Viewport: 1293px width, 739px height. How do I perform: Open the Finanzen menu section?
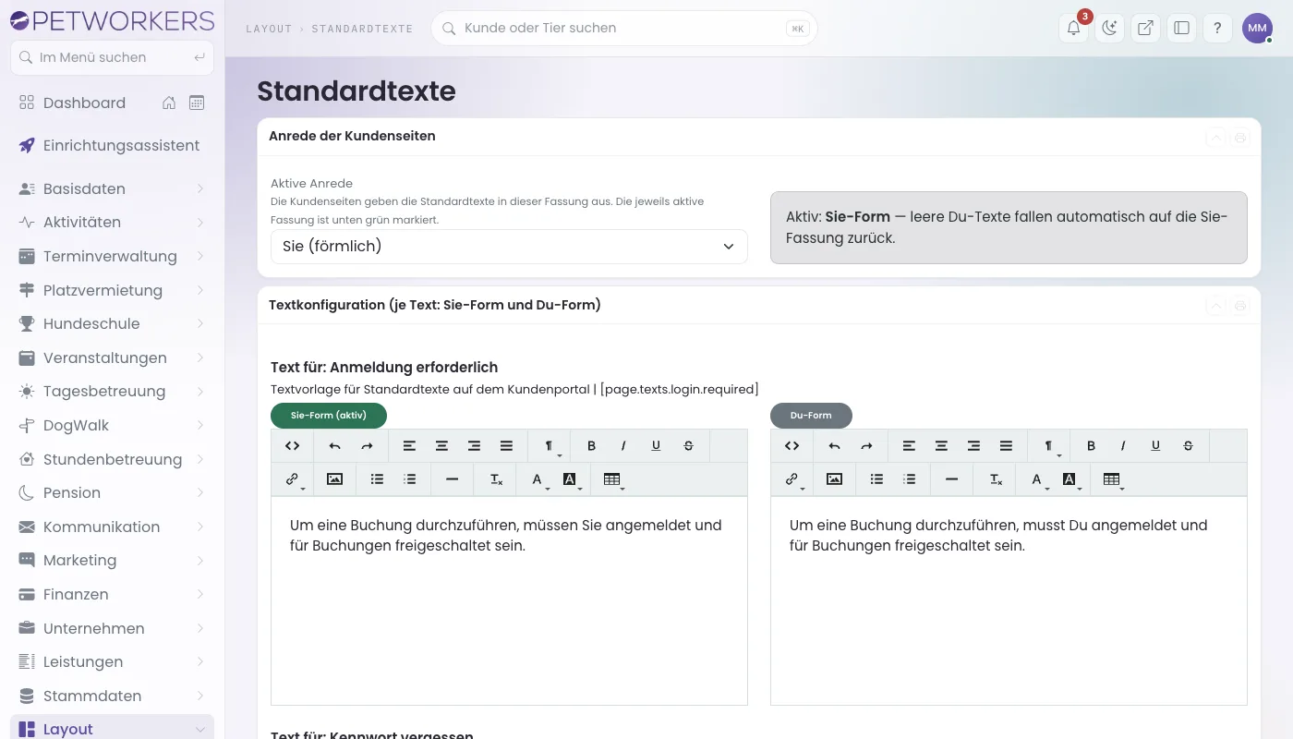112,594
